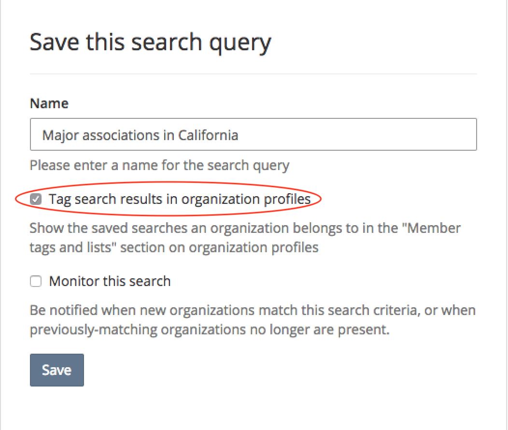Select the text Major associations in California
This screenshot has width=508, height=430.
140,135
